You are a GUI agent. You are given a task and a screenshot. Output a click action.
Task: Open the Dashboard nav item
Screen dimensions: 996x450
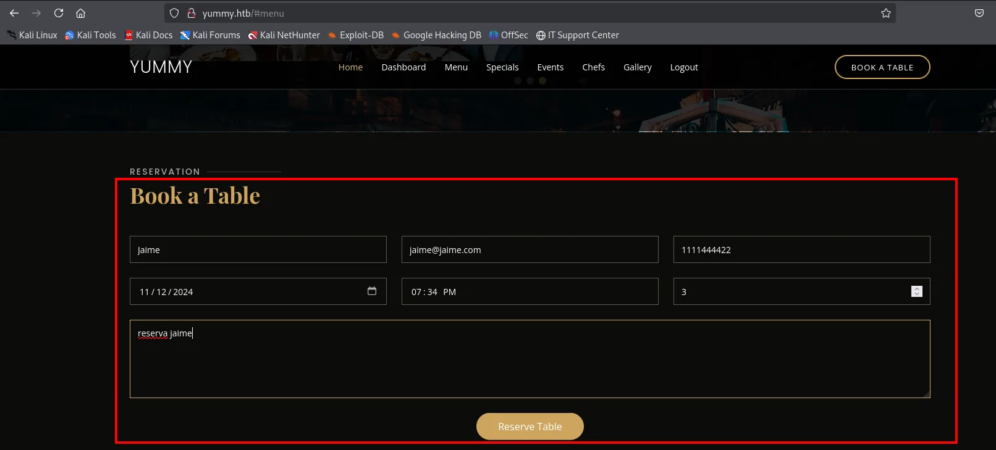point(403,67)
